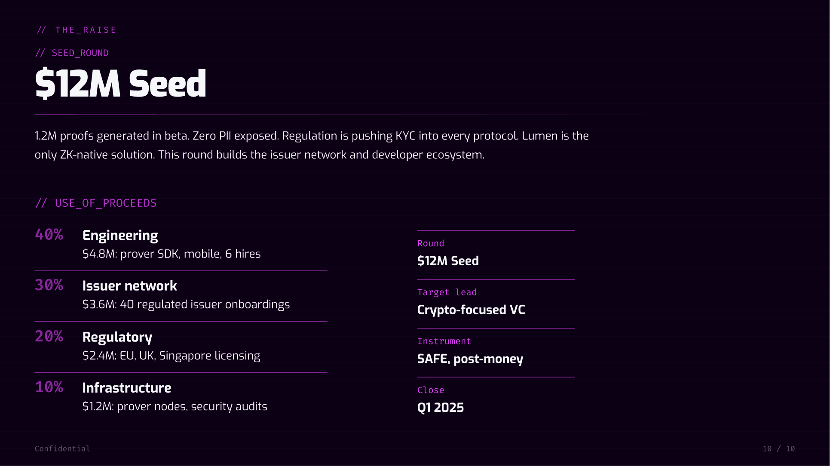Click the "$4.8M: prover SDK" detail line
The width and height of the screenshot is (830, 466).
pyautogui.click(x=172, y=254)
